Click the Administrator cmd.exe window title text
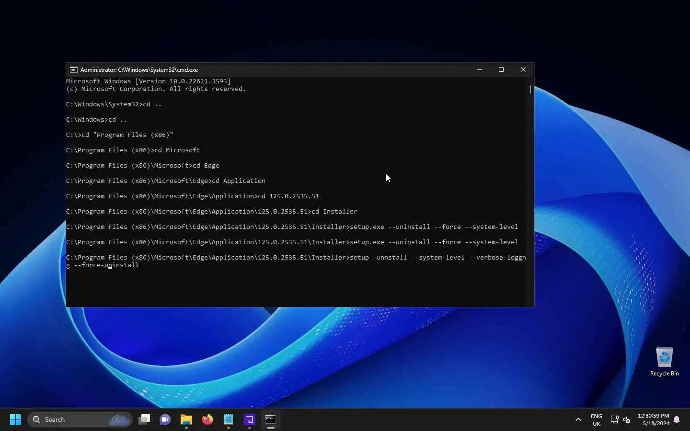Image resolution: width=690 pixels, height=431 pixels. [139, 70]
